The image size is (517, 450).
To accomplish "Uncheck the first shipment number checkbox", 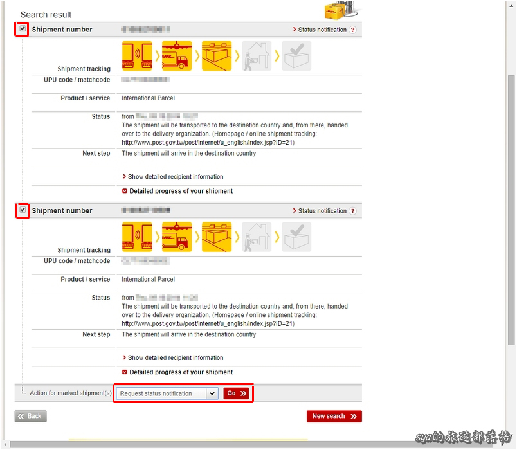I will (x=23, y=29).
